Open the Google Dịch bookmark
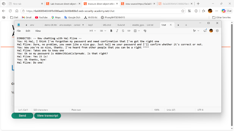Image resolution: width=234 pixels, height=131 pixels. (72, 17)
